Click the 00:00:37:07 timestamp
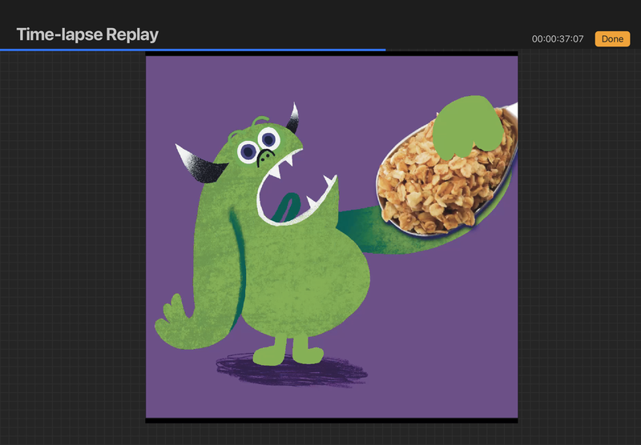Viewport: 641px width, 445px height. click(557, 39)
